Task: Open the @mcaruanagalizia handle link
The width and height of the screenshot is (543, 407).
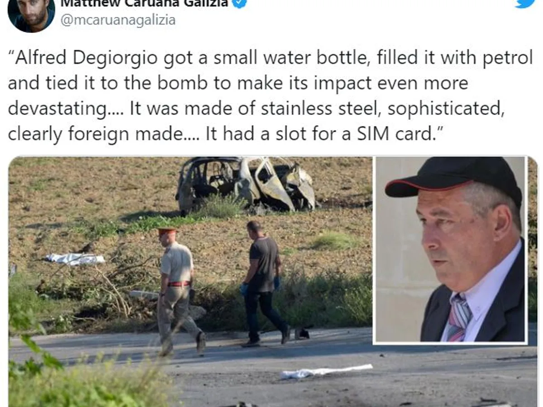Action: [x=118, y=20]
